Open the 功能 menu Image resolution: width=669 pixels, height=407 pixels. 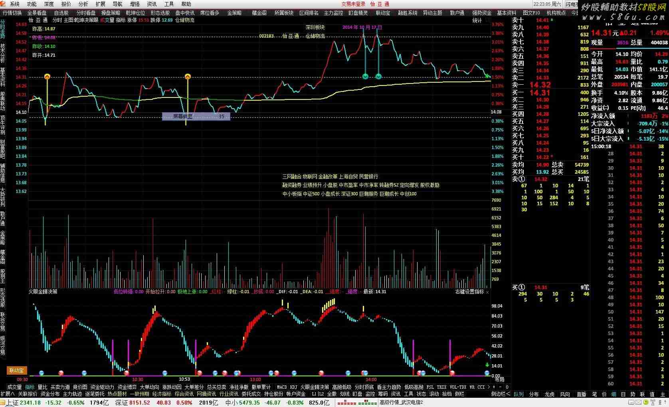(32, 4)
